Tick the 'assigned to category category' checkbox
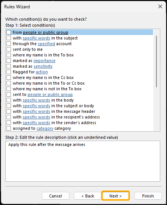Viewport: 167px width, 205px height. [9, 128]
